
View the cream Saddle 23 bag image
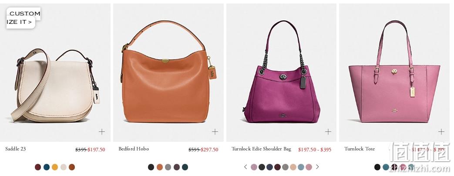point(55,86)
